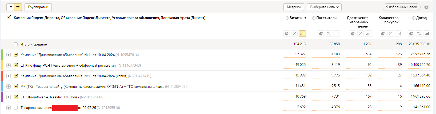The height and width of the screenshot is (114, 436).
Task: Open the 'Выберите цель' dropdown
Action: [x=324, y=7]
